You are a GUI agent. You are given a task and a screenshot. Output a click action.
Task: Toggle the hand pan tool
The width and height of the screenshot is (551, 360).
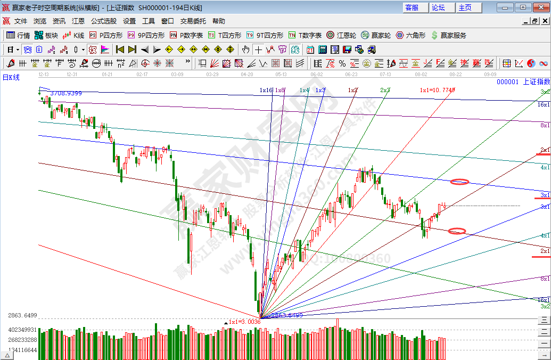[245, 50]
